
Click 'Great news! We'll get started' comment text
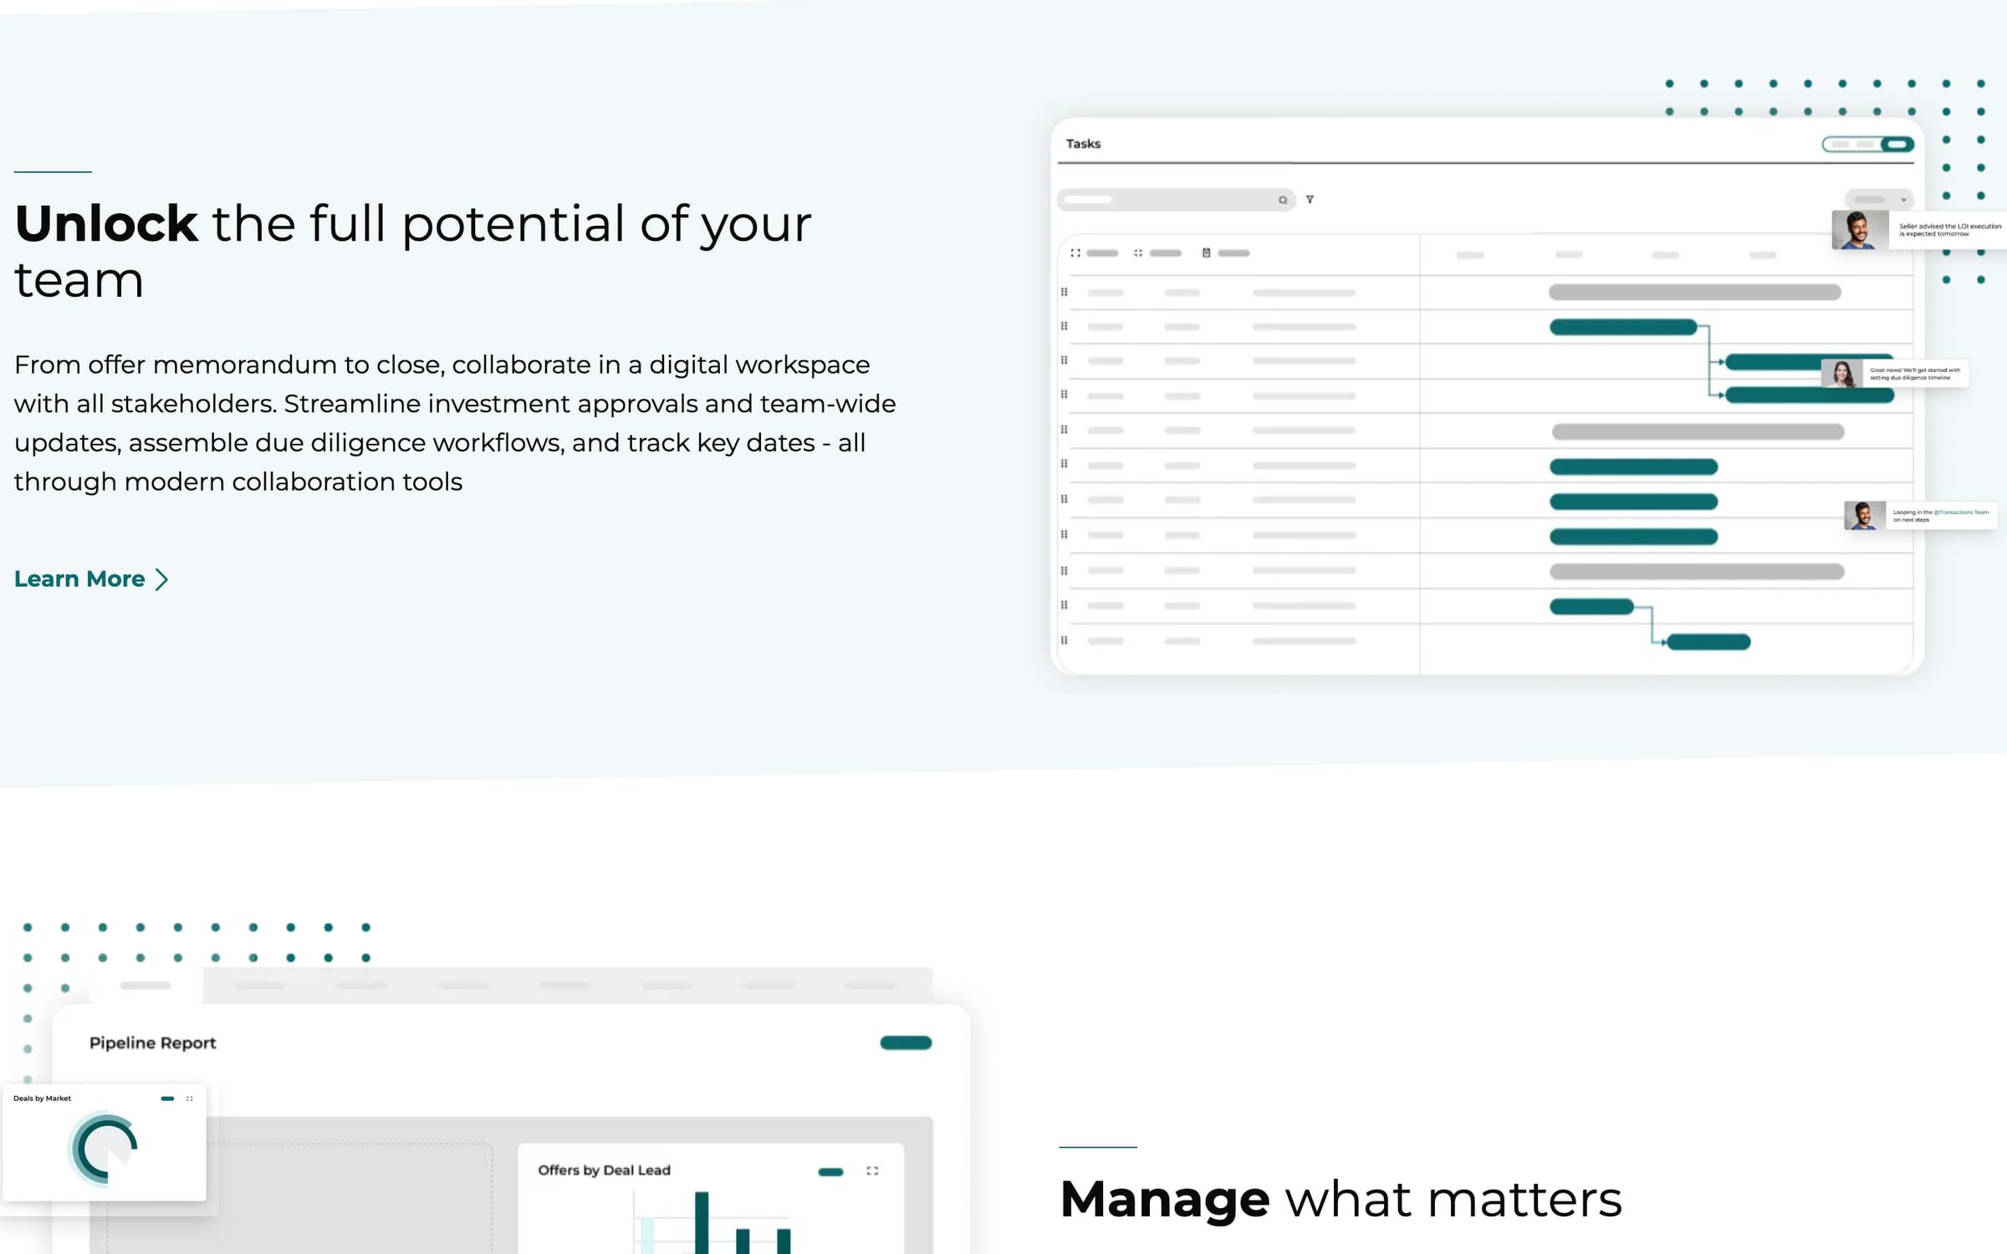coord(1914,374)
